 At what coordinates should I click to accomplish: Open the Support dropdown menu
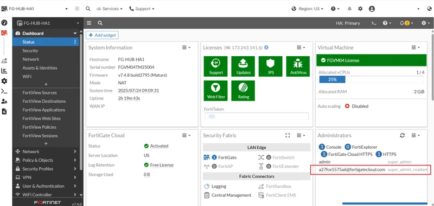pos(142,9)
